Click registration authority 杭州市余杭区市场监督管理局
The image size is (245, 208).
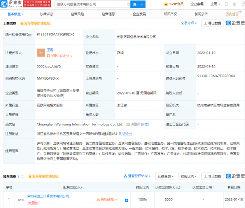coord(218,105)
